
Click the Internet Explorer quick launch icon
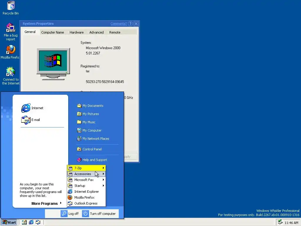tap(31, 222)
